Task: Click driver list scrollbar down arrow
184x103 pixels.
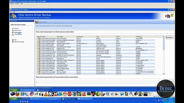Action: [164, 74]
